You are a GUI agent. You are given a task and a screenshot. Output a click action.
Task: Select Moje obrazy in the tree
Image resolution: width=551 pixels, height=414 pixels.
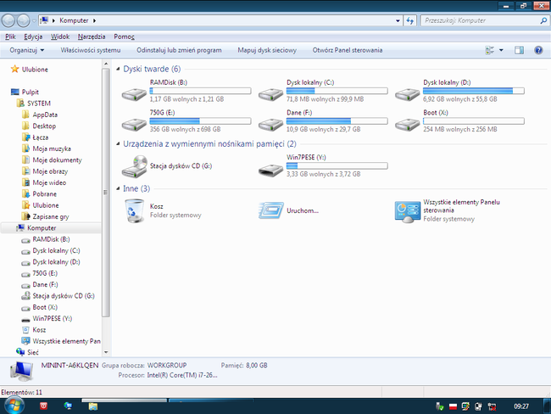point(50,171)
